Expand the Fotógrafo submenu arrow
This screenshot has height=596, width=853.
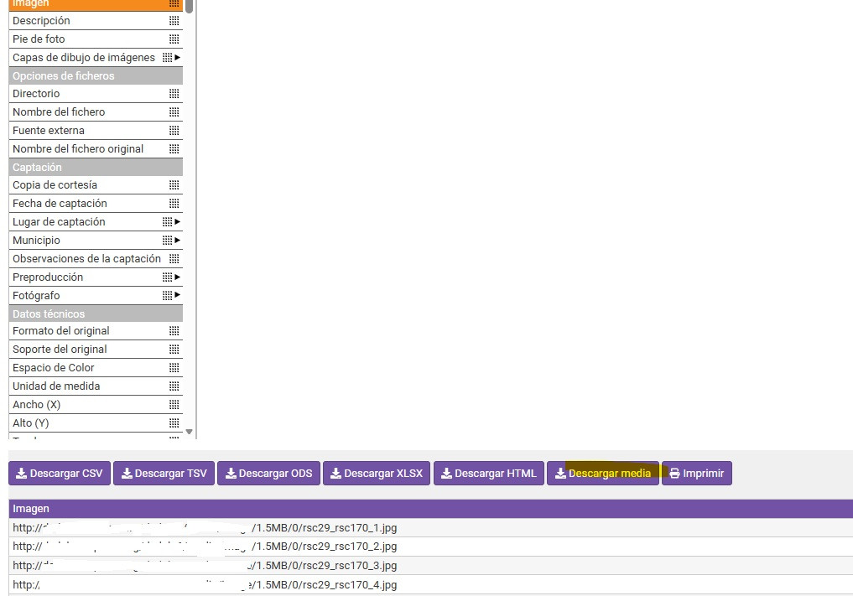click(x=178, y=296)
